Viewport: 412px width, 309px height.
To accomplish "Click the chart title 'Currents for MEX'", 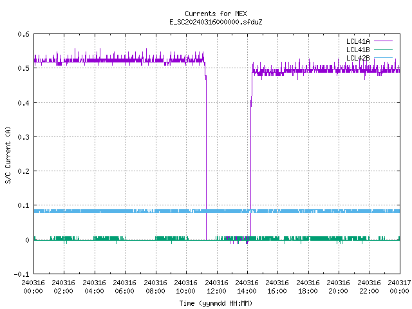I will (216, 14).
